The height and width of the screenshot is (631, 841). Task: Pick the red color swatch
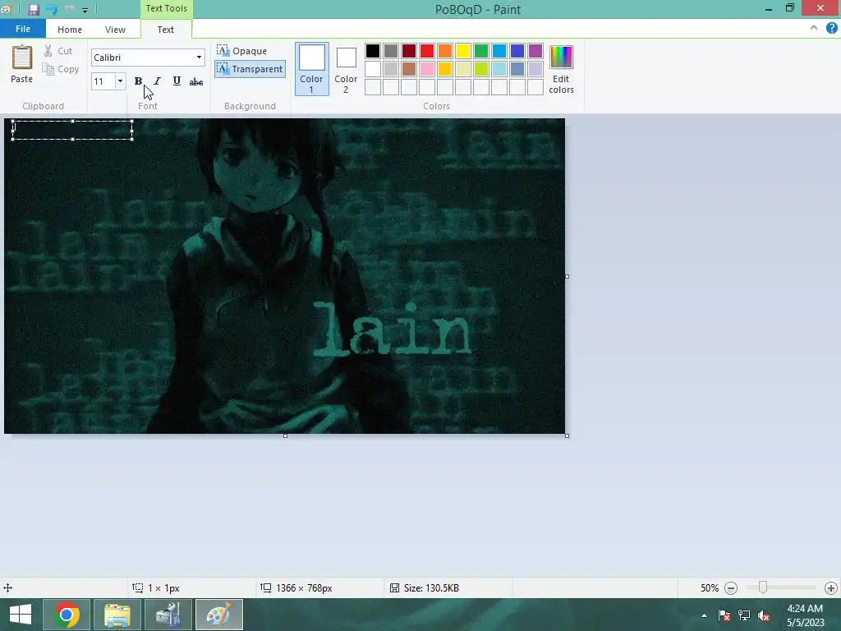427,51
